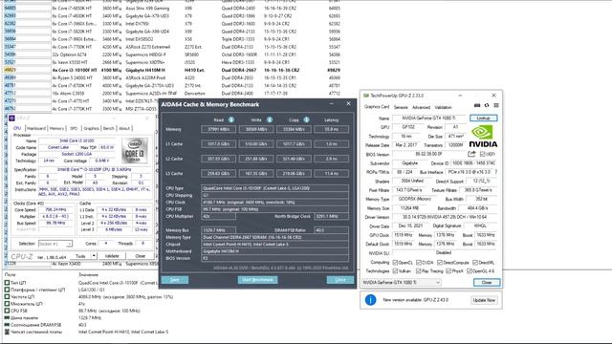Click Start Benchmark in AIDA64
The width and height of the screenshot is (612, 344).
pyautogui.click(x=257, y=280)
